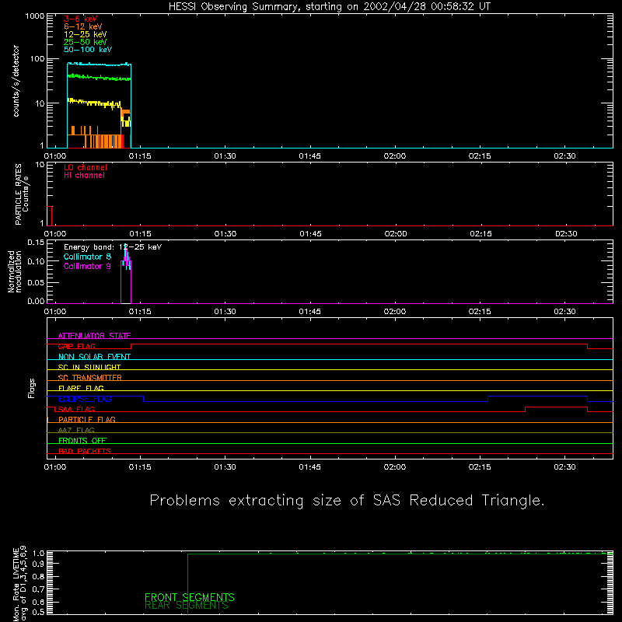Click the Normalized modulation axis label
This screenshot has height=622, width=622.
[14, 271]
